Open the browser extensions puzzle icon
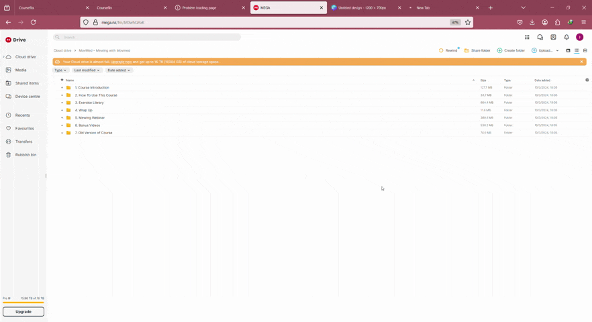The image size is (592, 322). (557, 22)
